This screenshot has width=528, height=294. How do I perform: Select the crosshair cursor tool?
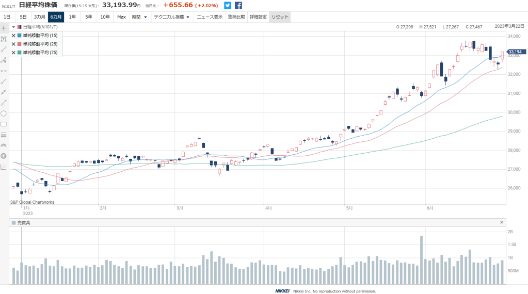(x=4, y=28)
